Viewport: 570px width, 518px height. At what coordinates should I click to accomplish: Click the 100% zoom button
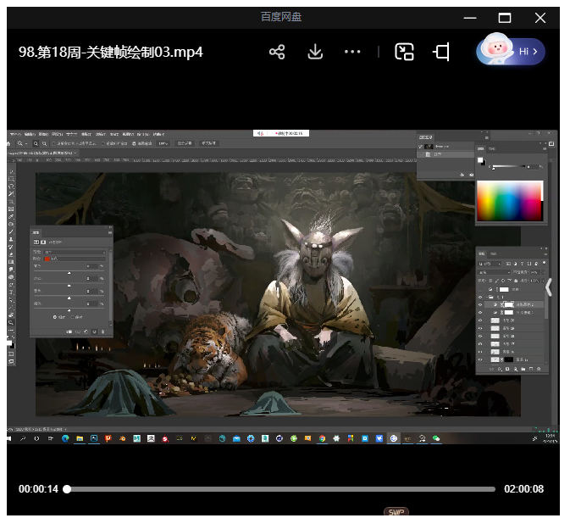(x=163, y=143)
